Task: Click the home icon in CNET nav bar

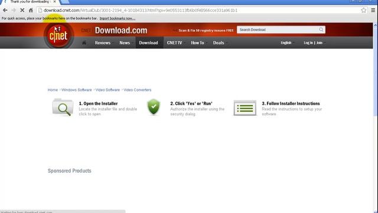Action: coord(84,43)
